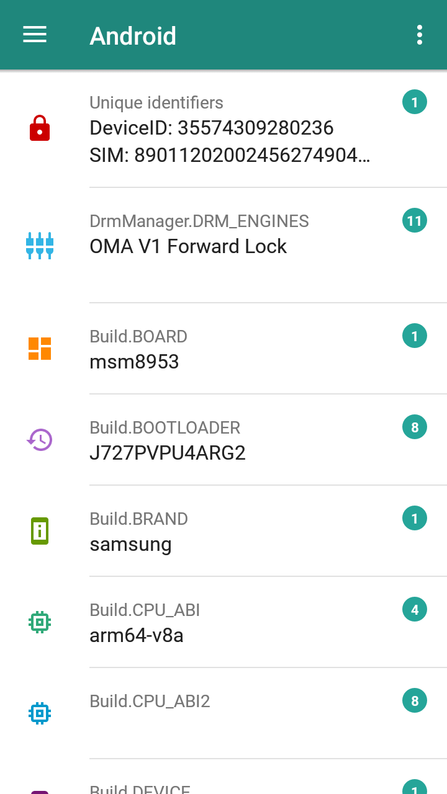
Task: Open the three-dot overflow menu
Action: coord(420,35)
